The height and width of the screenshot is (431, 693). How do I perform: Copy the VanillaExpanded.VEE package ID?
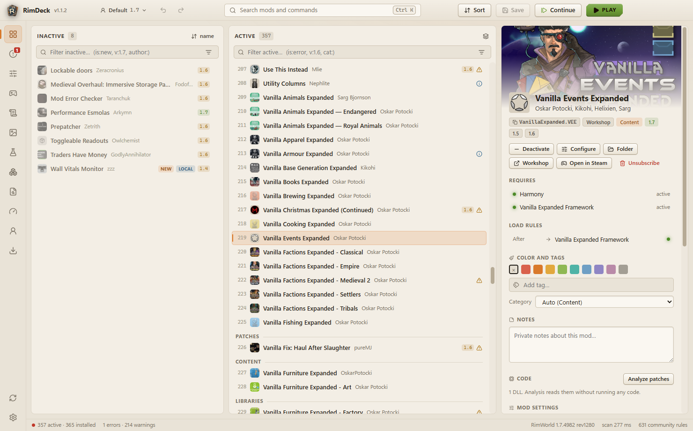pyautogui.click(x=545, y=122)
